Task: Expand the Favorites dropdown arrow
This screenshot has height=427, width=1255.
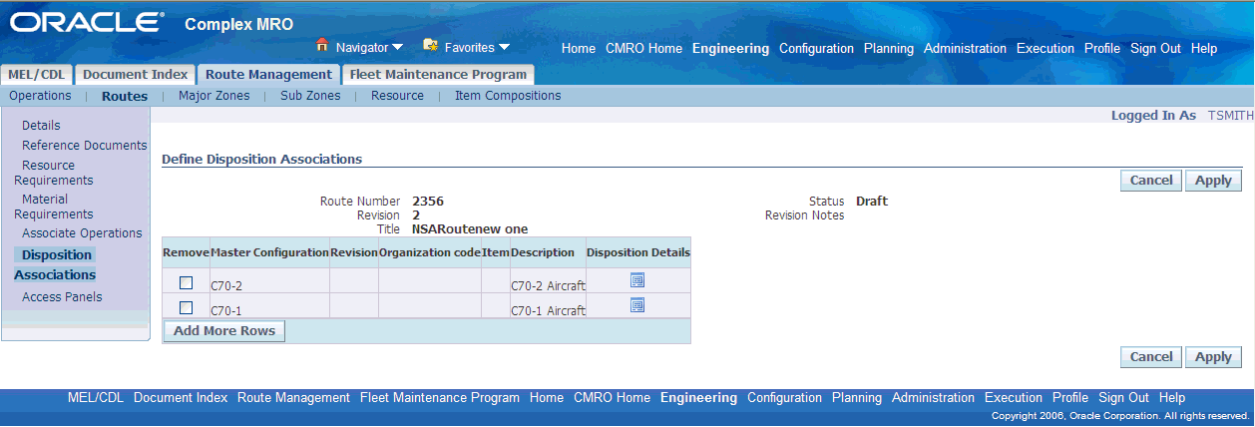Action: coord(504,47)
